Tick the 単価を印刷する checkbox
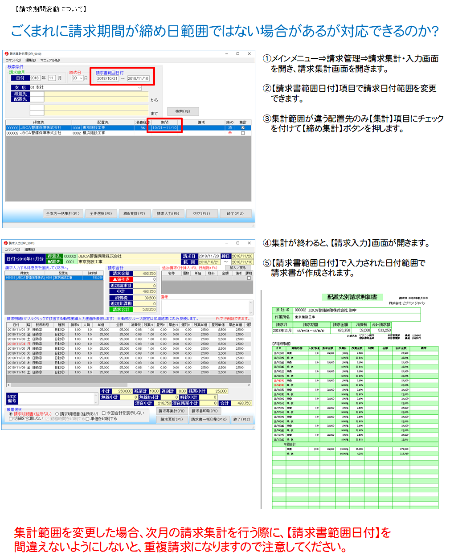This screenshot has height=556, width=450. click(x=88, y=419)
